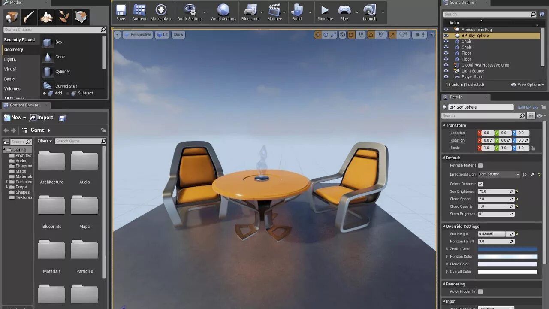Collapse the Override Settings section
549x309 pixels.
click(x=444, y=226)
